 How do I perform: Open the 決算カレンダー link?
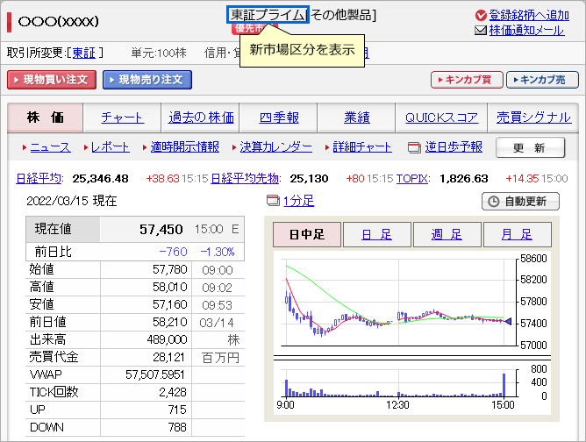tap(275, 147)
